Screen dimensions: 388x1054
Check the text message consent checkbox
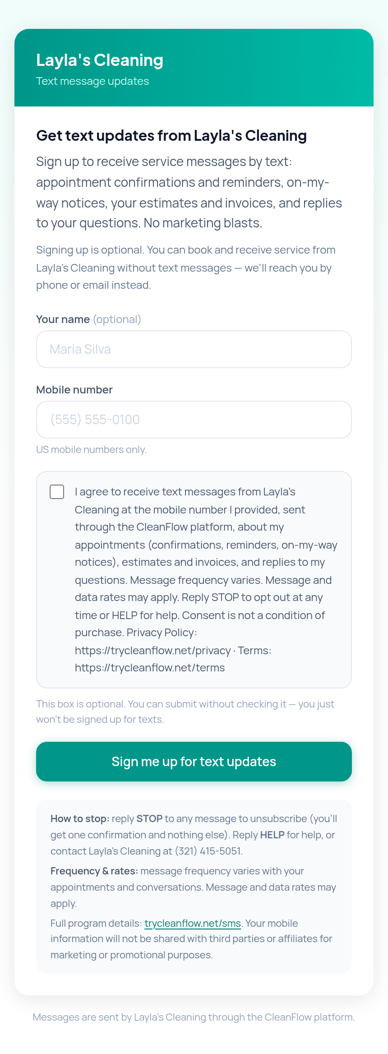coord(57,492)
